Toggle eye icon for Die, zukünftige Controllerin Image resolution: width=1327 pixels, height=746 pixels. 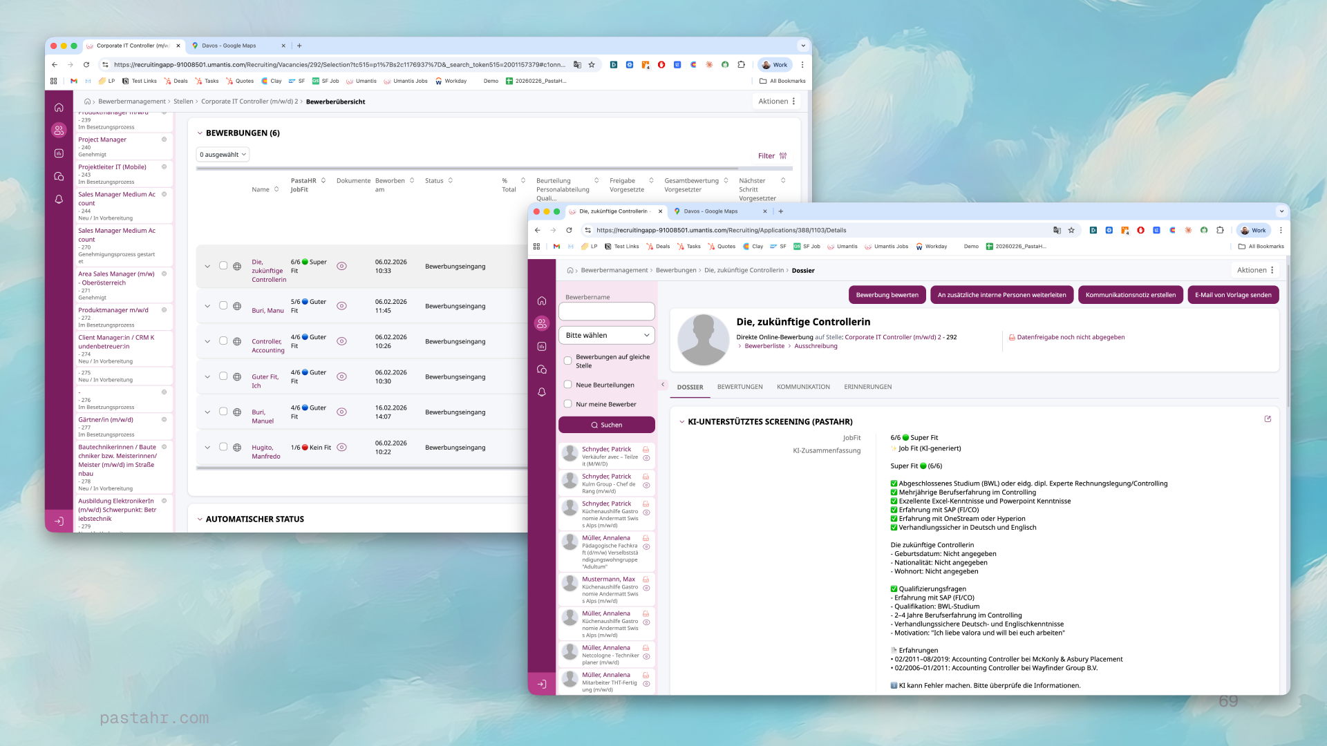341,266
